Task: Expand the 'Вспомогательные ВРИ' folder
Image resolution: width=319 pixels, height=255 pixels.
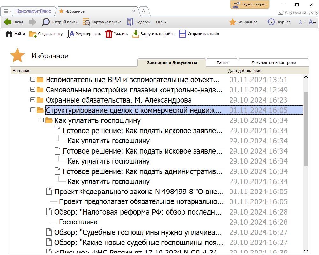Action: tap(33, 79)
